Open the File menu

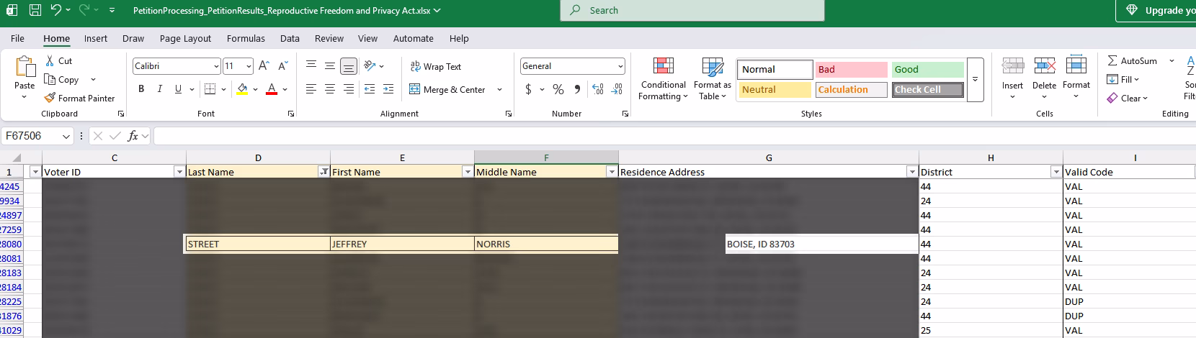pyautogui.click(x=17, y=39)
